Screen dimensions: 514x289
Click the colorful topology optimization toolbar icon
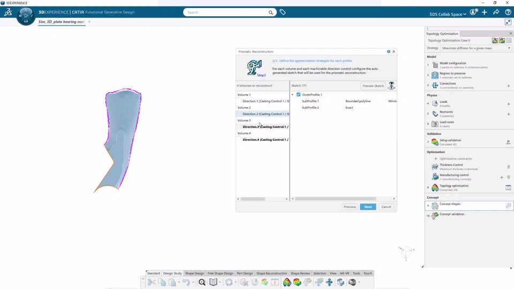(x=287, y=282)
